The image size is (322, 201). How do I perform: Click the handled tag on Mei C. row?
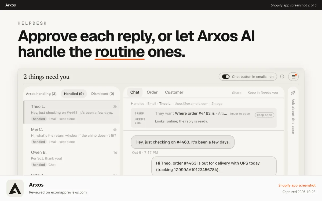pyautogui.click(x=39, y=142)
